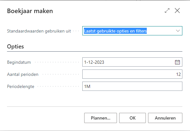This screenshot has width=190, height=131.
Task: Cancel with the Annuleren button
Action: click(165, 118)
